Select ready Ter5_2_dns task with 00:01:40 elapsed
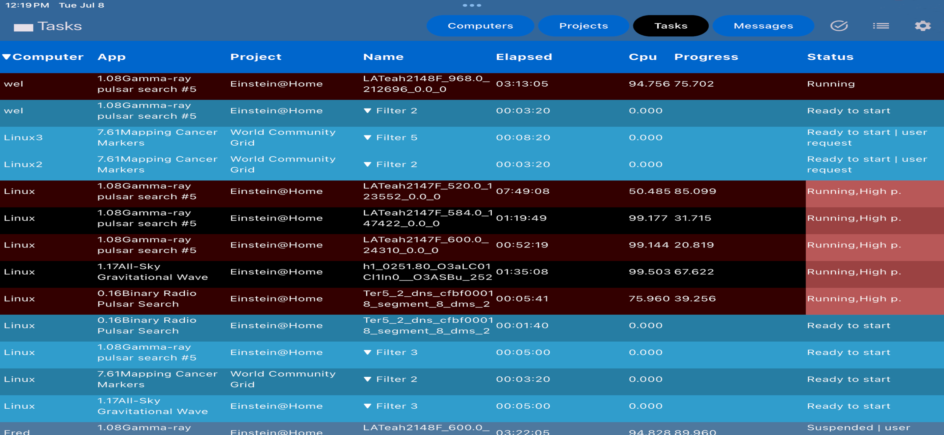Viewport: 944px width, 435px height. click(x=428, y=325)
